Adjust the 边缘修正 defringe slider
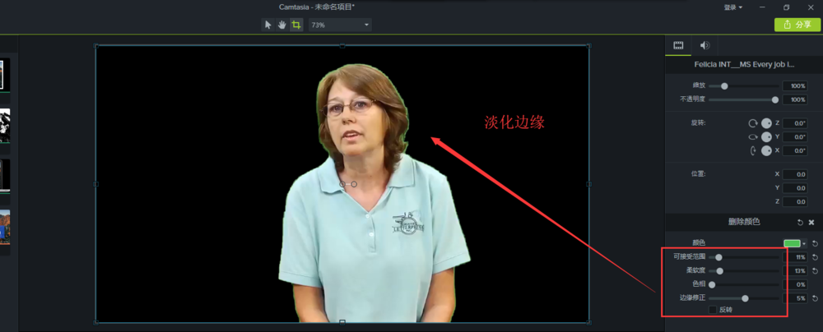Screen dimensions: 823x332 [745, 298]
